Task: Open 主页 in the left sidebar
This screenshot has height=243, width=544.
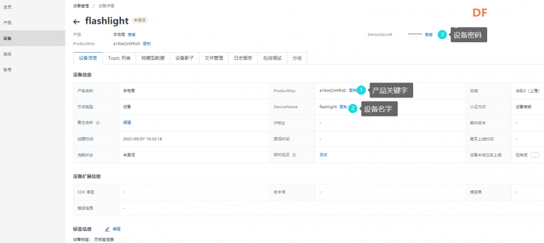Action: pyautogui.click(x=7, y=7)
